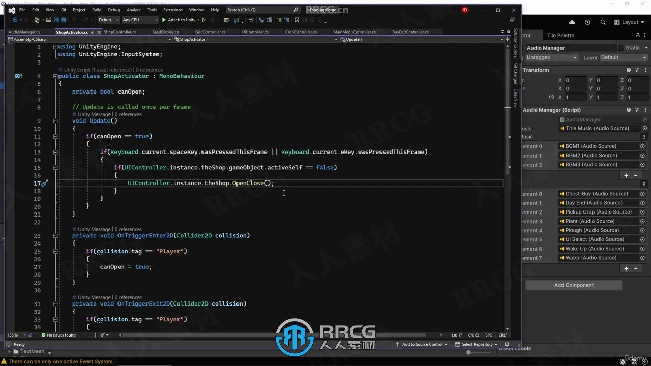Image resolution: width=651 pixels, height=366 pixels.
Task: Open Unity undo history icon
Action: [x=587, y=22]
